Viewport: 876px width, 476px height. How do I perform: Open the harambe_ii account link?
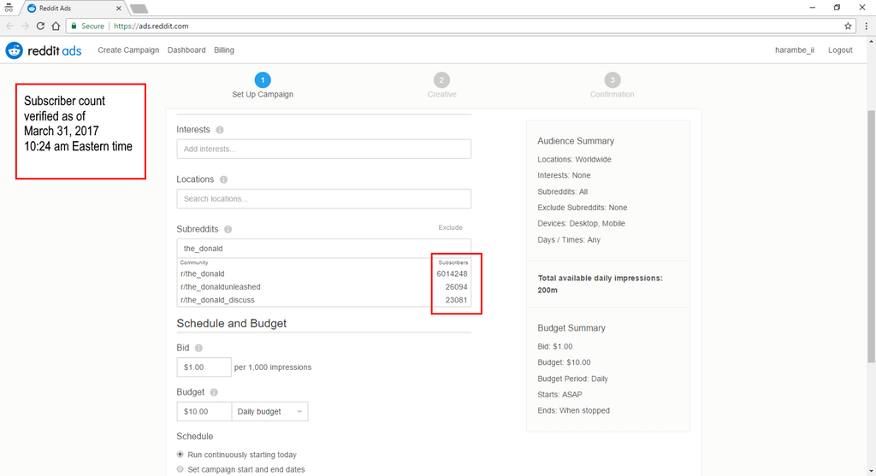coord(795,50)
